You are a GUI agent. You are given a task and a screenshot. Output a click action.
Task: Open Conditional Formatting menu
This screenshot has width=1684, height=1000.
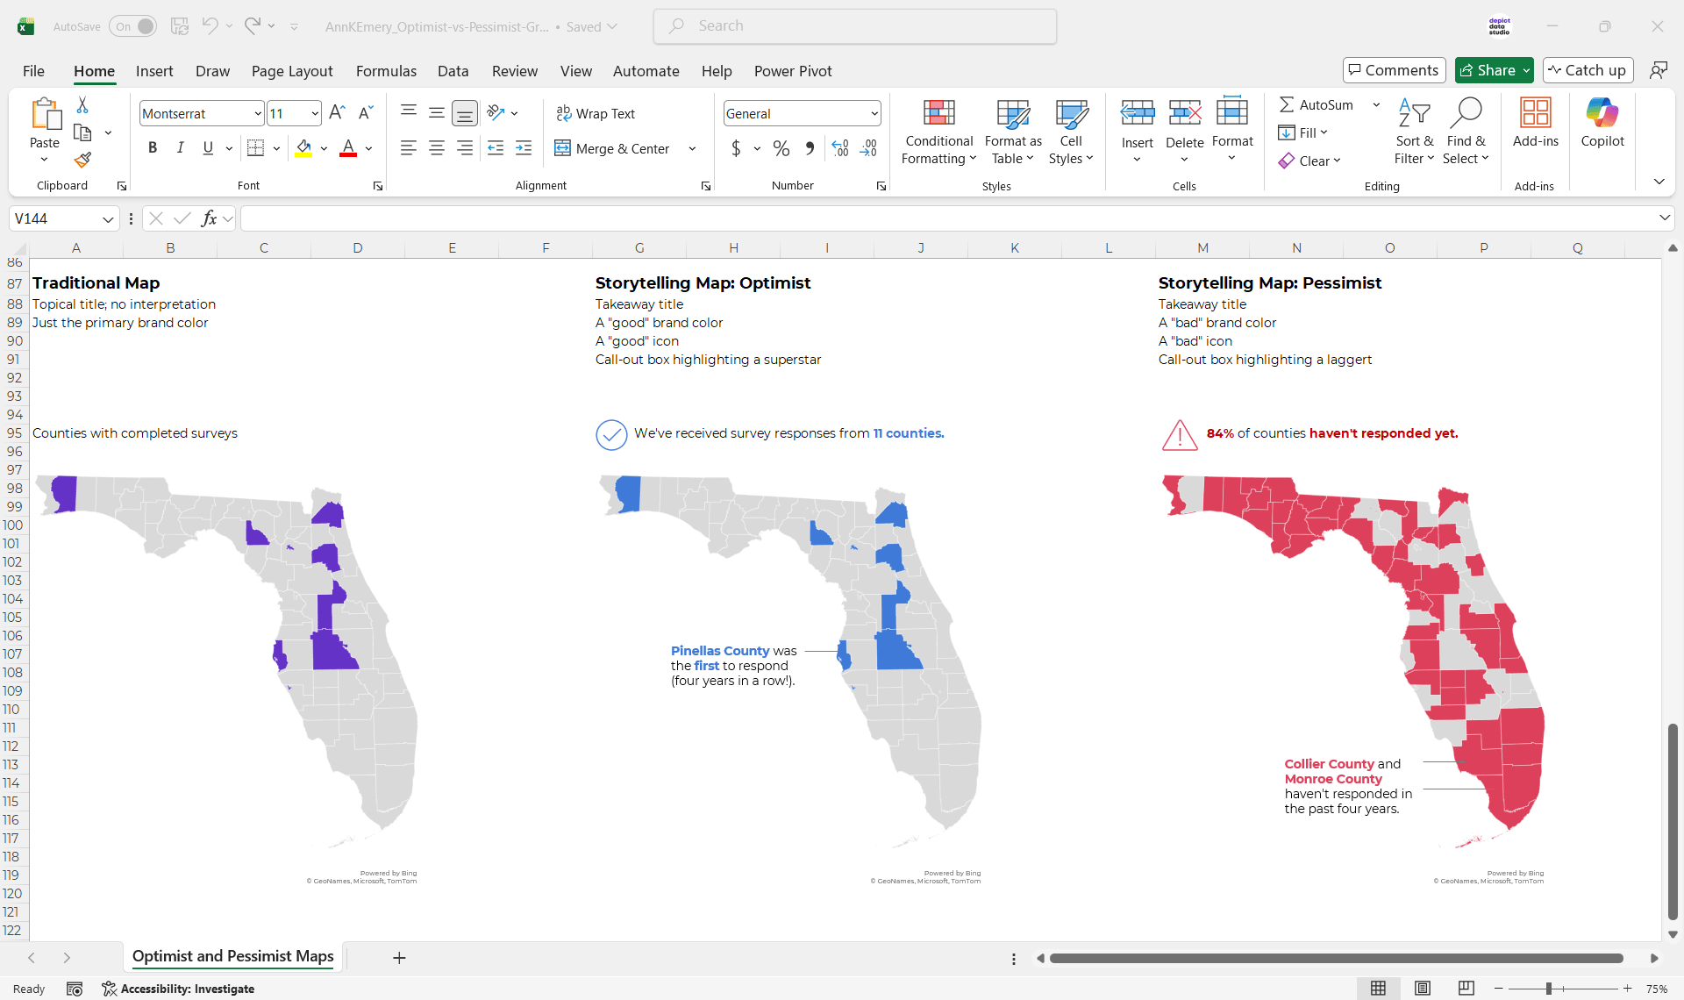(938, 132)
